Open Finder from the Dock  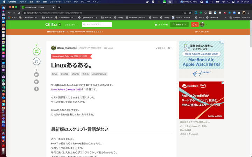tap(3, 8)
